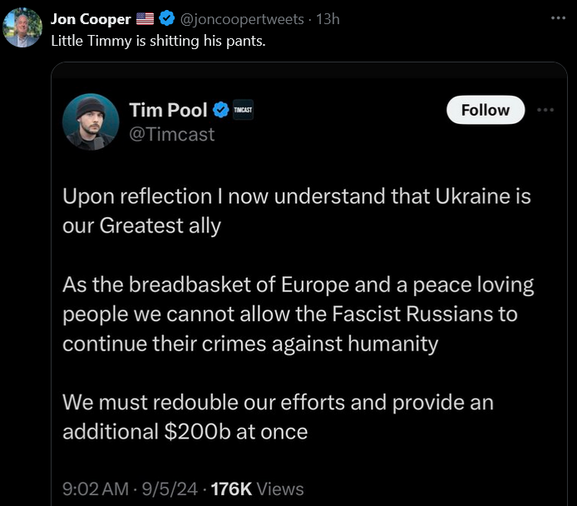The width and height of the screenshot is (577, 506).
Task: Open the more options menu on Jon Cooper's post
Action: coord(558,17)
